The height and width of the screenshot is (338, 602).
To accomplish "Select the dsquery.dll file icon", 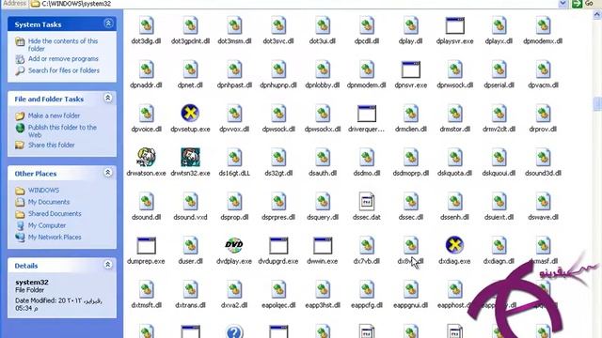I will pos(323,202).
